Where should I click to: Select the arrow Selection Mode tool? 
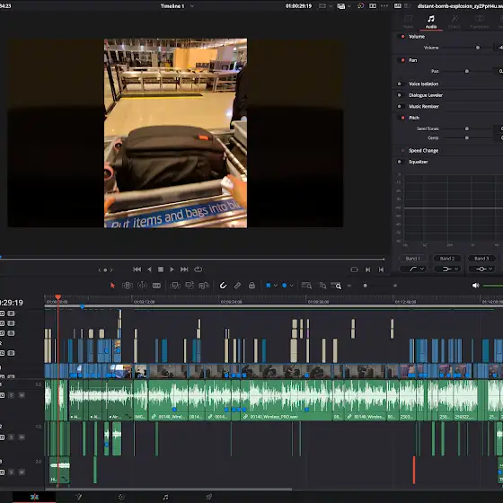[x=112, y=286]
